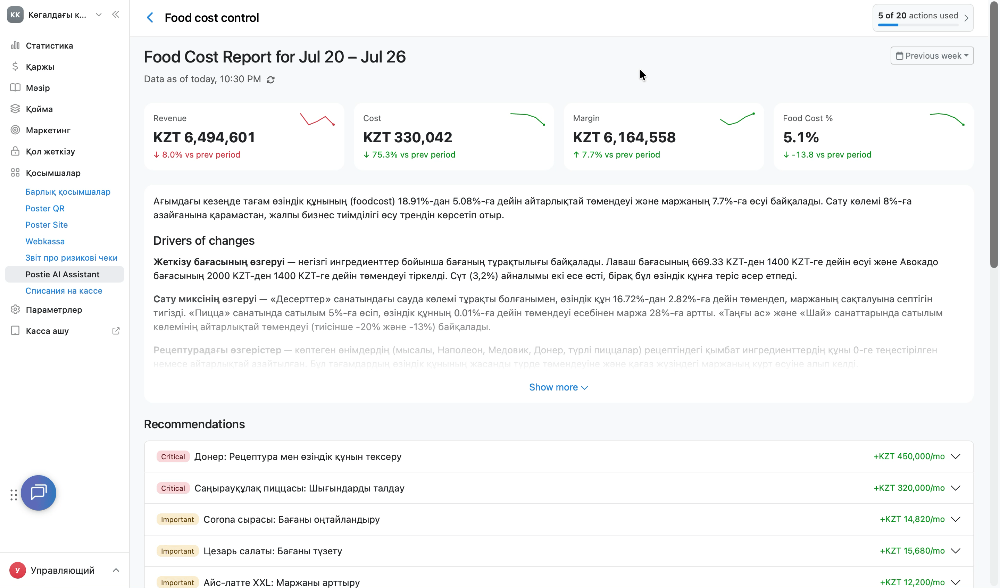Open the Previous week period dropdown
Screen dimensions: 1000x588
point(932,56)
